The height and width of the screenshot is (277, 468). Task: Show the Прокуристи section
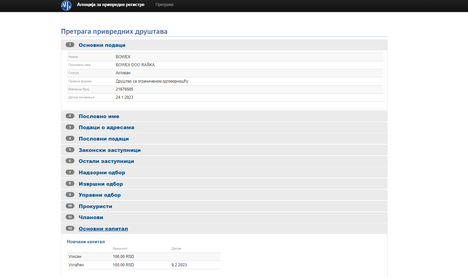click(95, 206)
